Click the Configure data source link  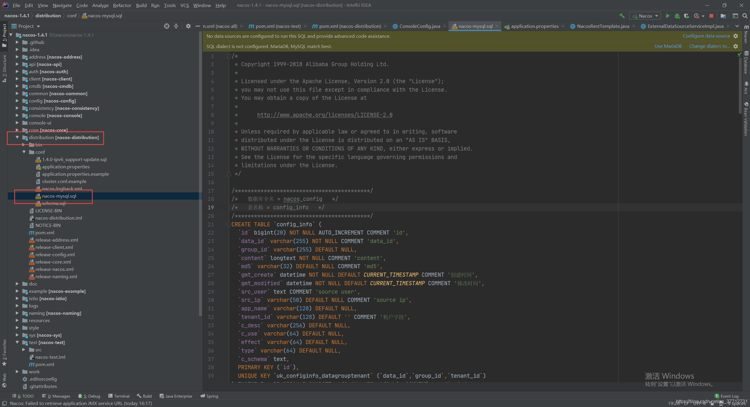click(x=706, y=36)
